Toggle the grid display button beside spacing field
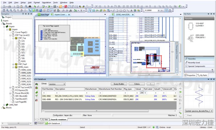 (166, 10)
